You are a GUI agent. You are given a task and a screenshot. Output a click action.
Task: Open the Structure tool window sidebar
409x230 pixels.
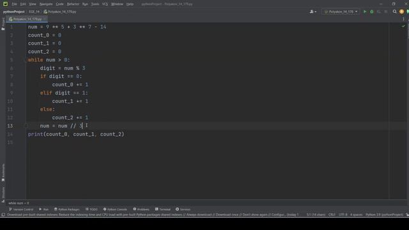tap(3, 194)
